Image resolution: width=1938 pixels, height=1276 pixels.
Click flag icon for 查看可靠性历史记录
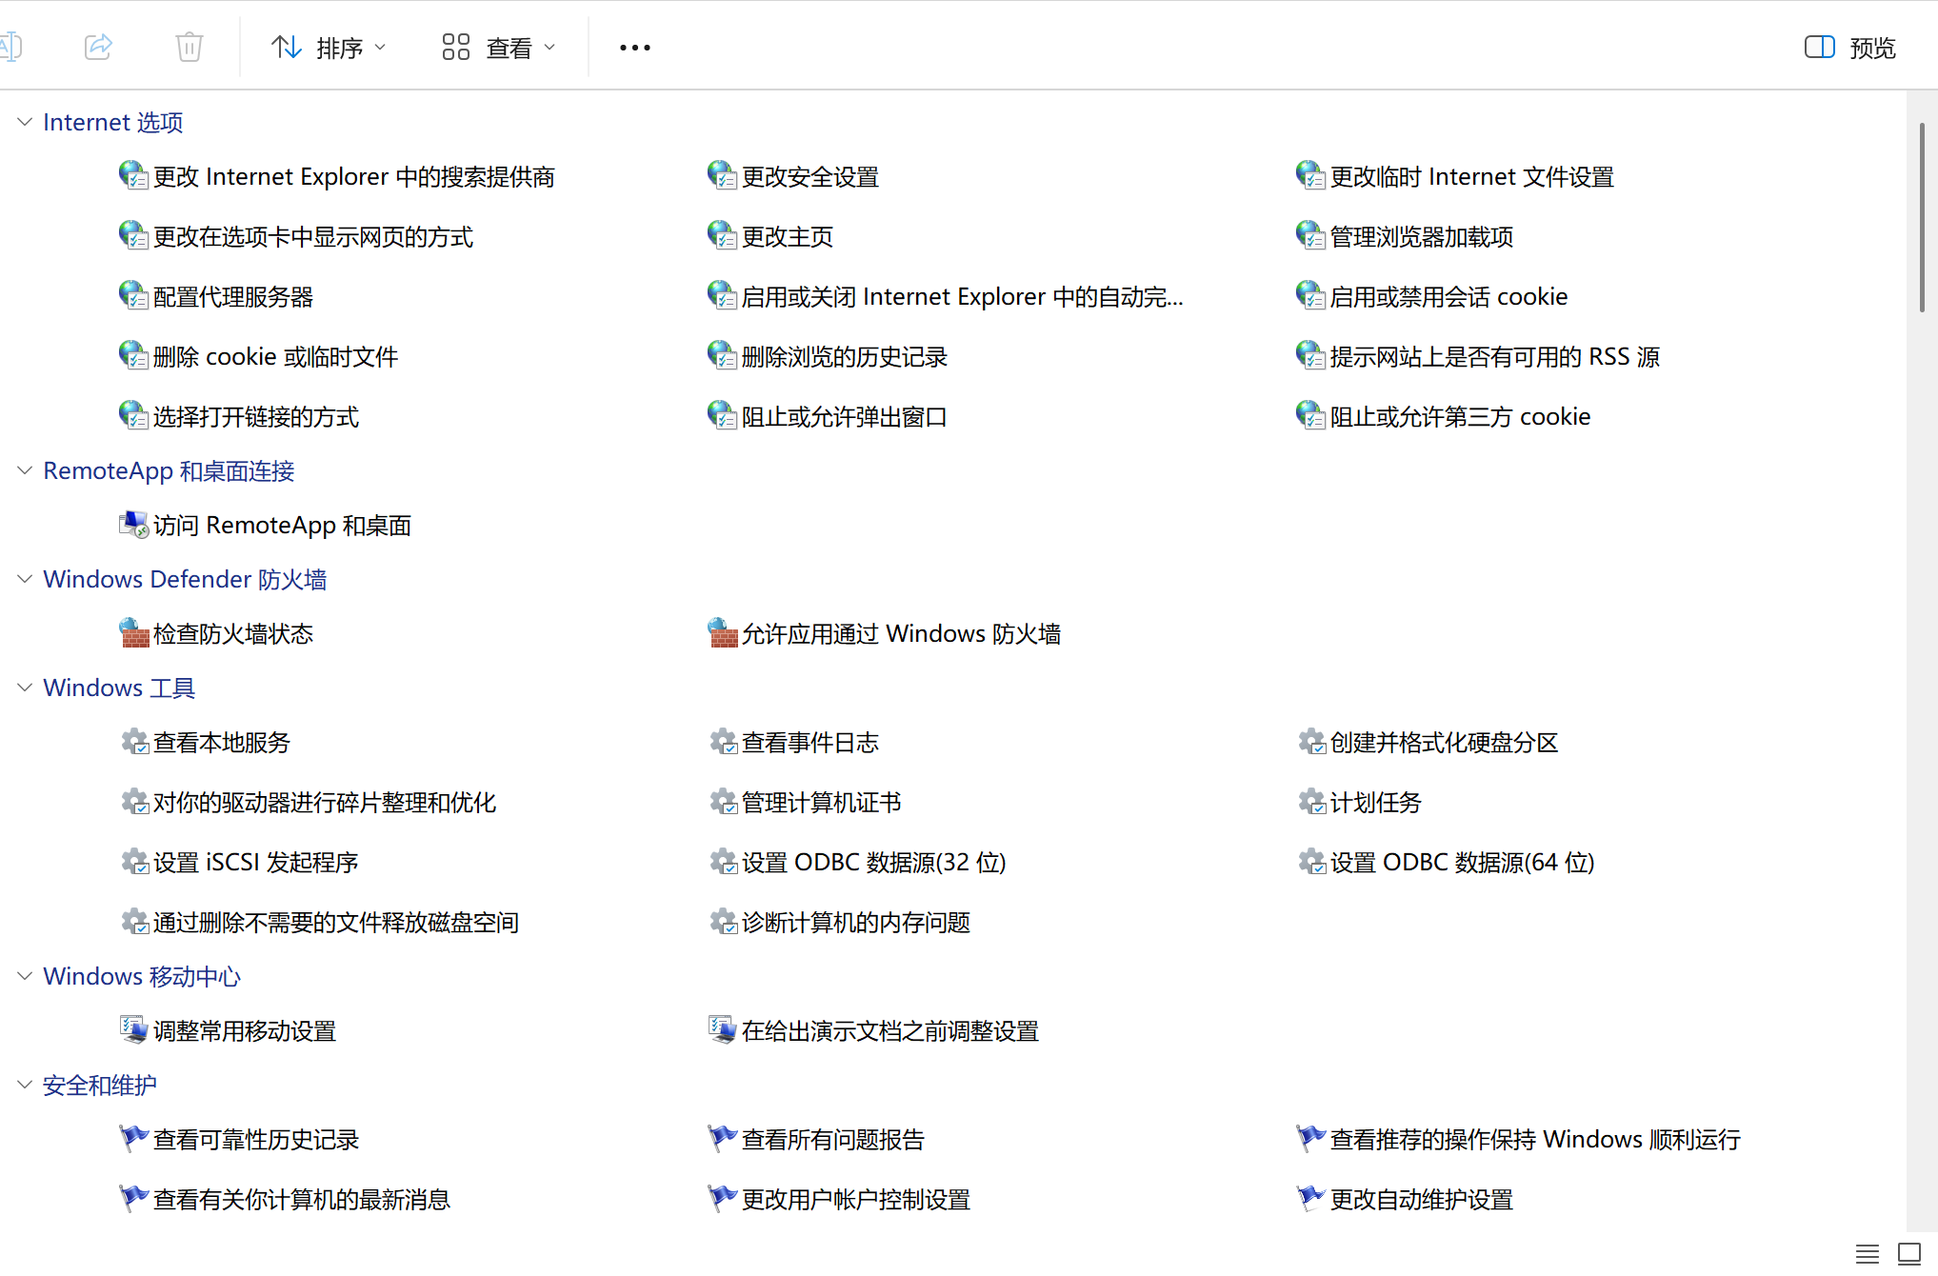point(133,1139)
